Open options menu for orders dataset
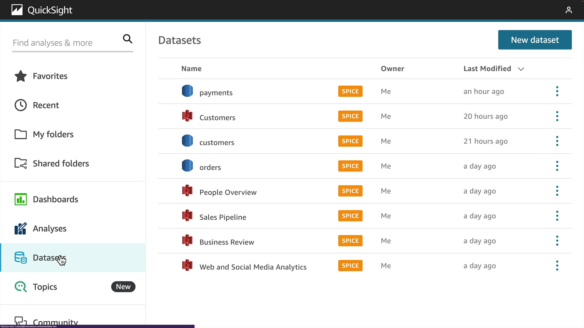The width and height of the screenshot is (584, 328). pyautogui.click(x=557, y=166)
